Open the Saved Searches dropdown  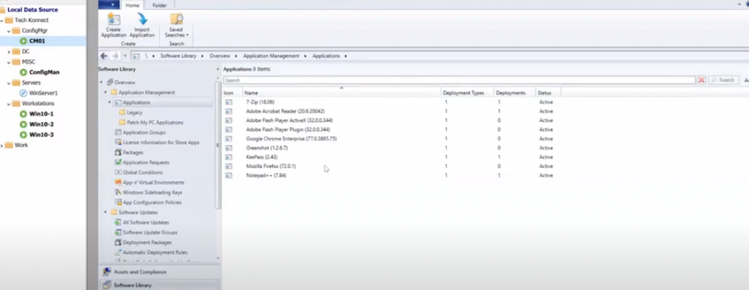pyautogui.click(x=176, y=25)
